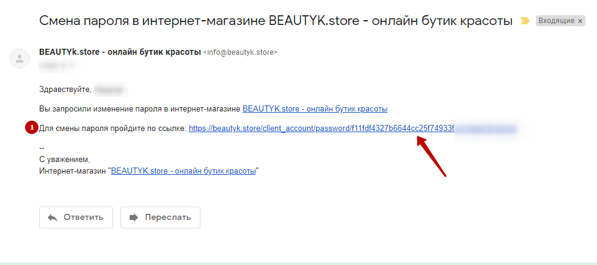Viewport: 597px width, 265px height.
Task: Click the Ответить reply button
Action: (x=76, y=217)
